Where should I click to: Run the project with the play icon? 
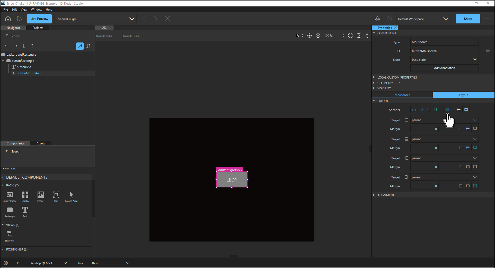click(20, 19)
